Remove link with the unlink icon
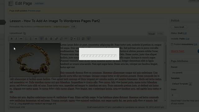 (61, 39)
